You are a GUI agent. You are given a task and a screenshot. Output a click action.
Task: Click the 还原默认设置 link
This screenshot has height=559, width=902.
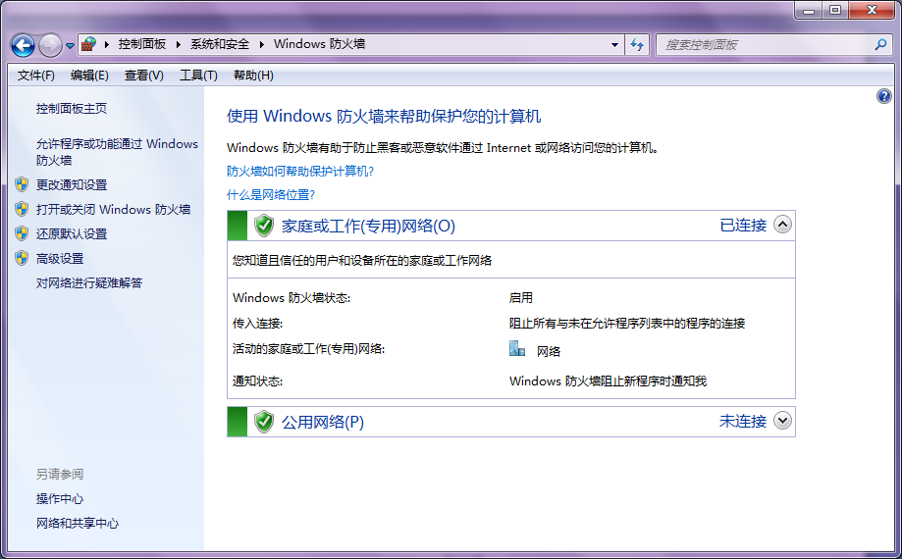(72, 233)
